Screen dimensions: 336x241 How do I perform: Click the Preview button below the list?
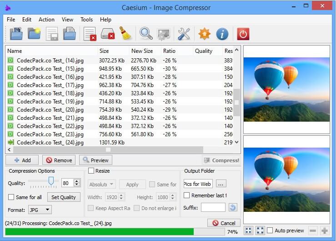click(95, 160)
